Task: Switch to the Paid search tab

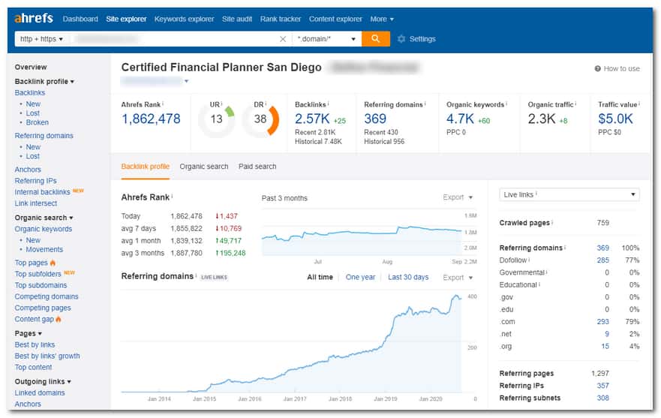Action: click(x=257, y=167)
